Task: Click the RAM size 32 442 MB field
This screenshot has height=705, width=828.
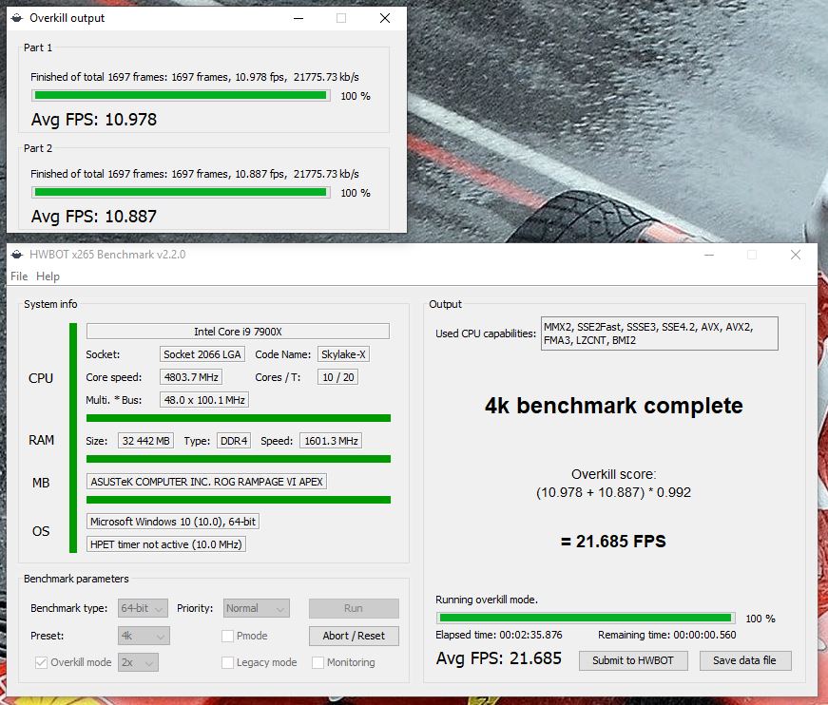Action: 145,441
